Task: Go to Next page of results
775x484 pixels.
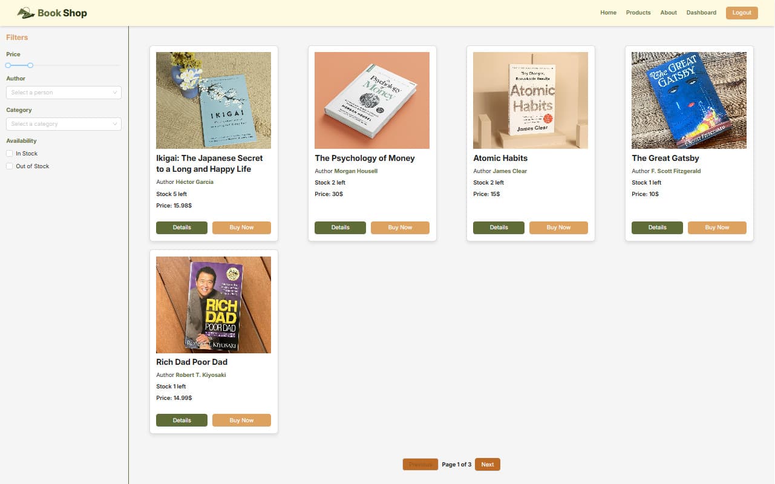Action: [488, 465]
